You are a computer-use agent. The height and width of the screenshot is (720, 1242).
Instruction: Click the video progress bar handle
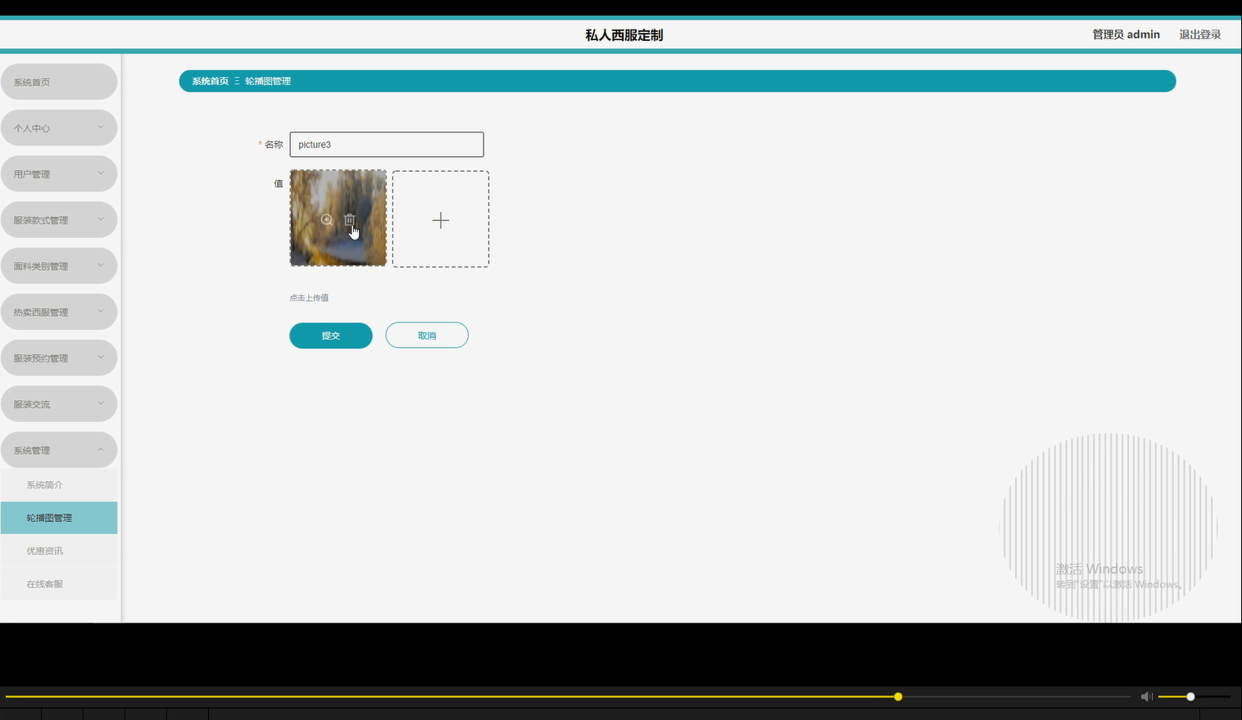pos(898,696)
